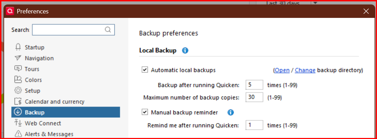The image size is (377, 139).
Task: Click the search magnifier icon
Action: tap(108, 30)
